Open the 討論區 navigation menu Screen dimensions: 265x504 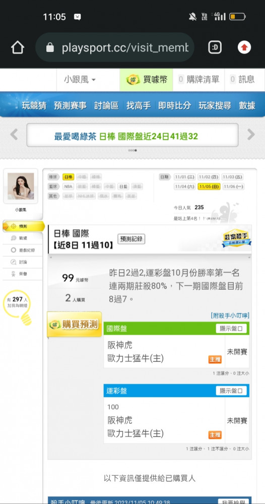coord(106,105)
